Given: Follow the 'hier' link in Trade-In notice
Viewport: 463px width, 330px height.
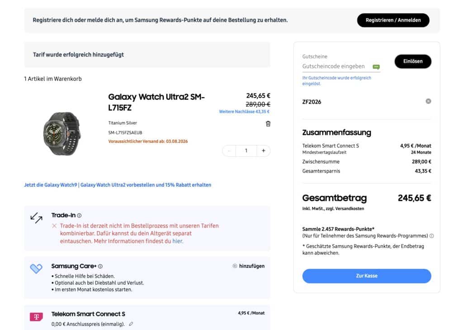Looking at the screenshot, I should coord(177,241).
